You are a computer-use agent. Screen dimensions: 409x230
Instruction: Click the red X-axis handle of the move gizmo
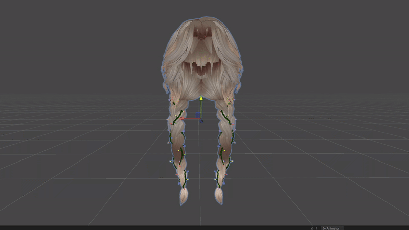(x=183, y=119)
